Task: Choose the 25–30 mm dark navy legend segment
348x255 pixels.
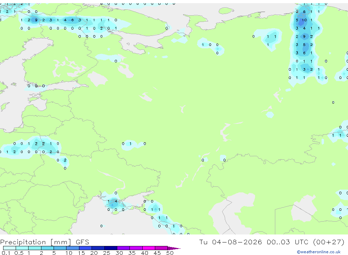Action: pos(111,248)
